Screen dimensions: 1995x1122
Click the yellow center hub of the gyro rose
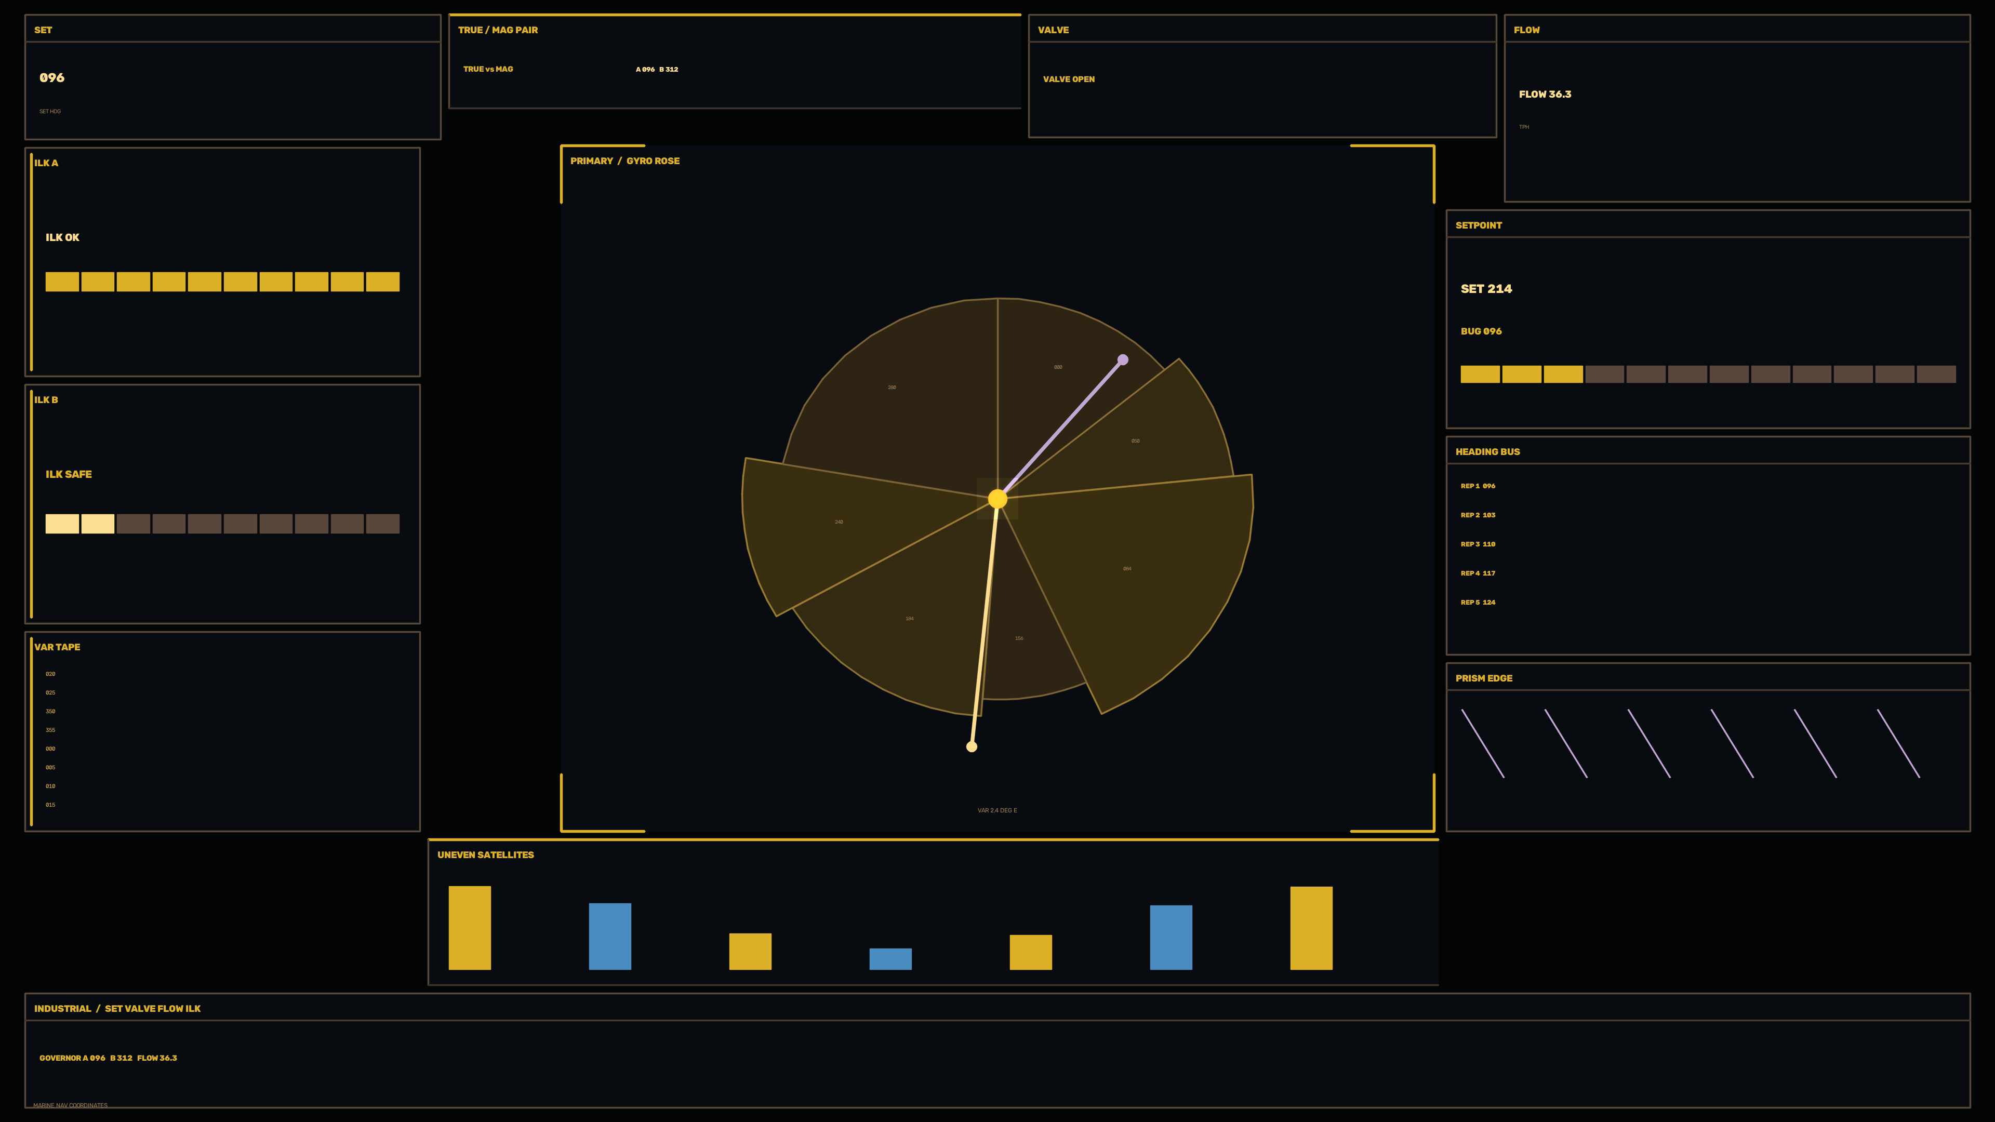click(x=997, y=499)
